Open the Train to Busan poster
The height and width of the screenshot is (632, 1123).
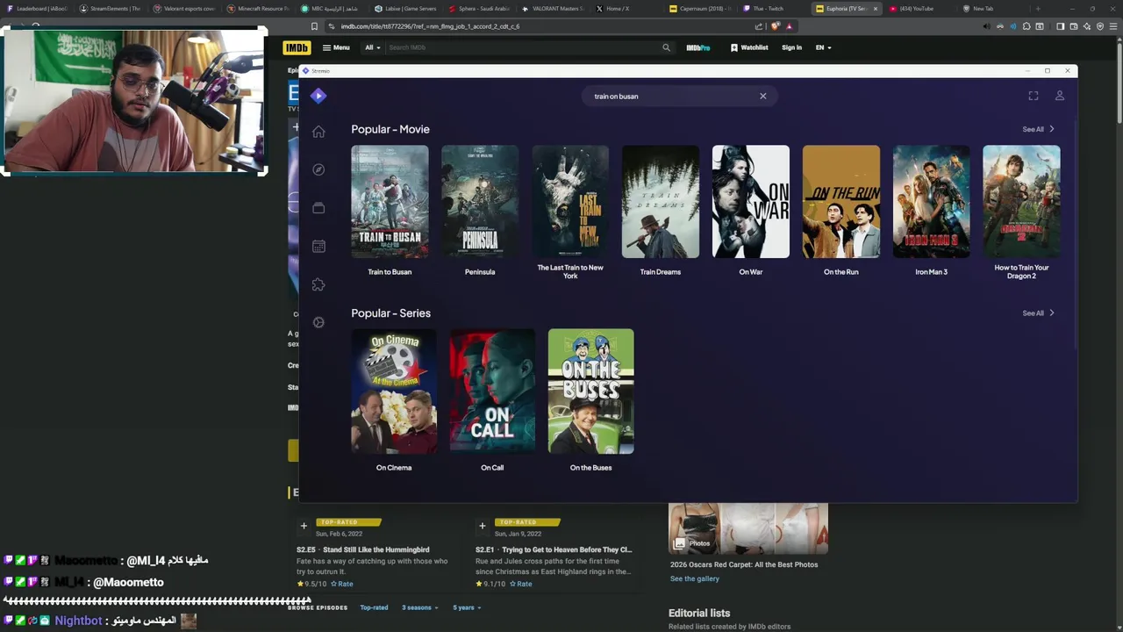pos(390,202)
